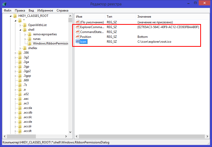This screenshot has height=147, width=212.
Task: Select the runas key label
Action: pos(37,39)
